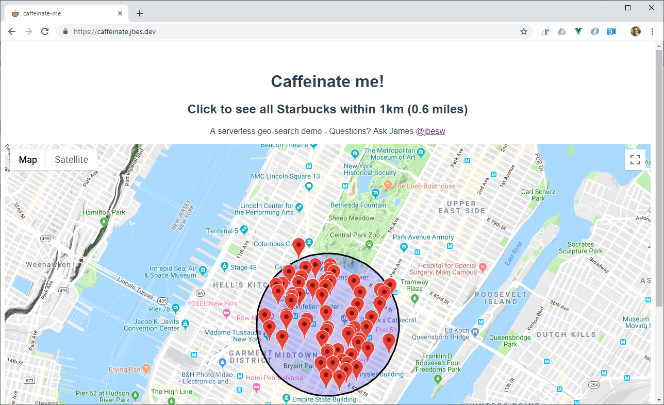Viewport: 664px width, 405px height.
Task: Open the blue video camera extension icon
Action: coord(611,31)
